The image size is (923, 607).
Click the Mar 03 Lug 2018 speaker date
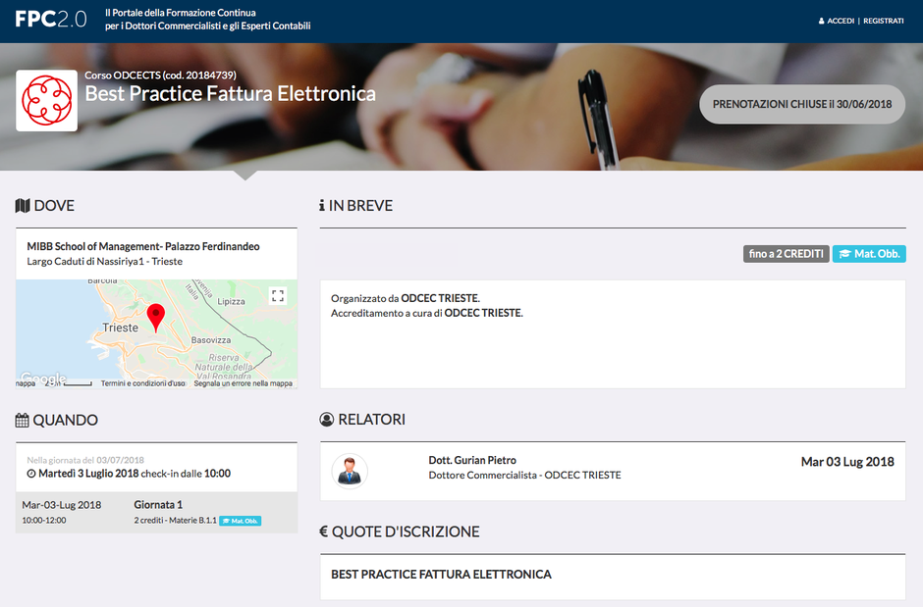point(847,462)
